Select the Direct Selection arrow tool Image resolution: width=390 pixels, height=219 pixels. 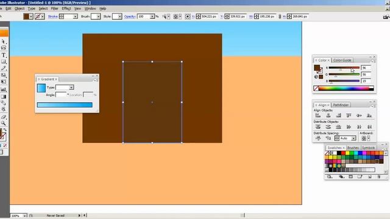tap(3, 41)
